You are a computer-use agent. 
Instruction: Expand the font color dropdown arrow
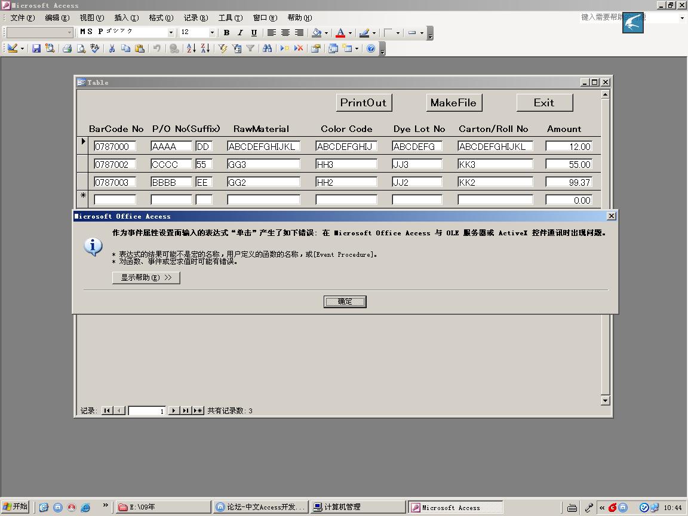click(350, 32)
